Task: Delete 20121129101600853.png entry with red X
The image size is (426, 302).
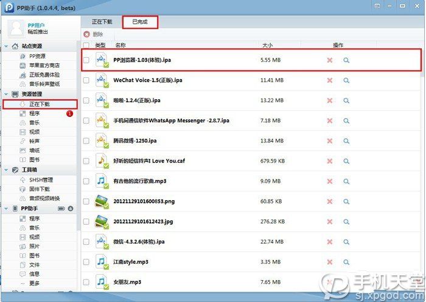Action: click(x=330, y=202)
